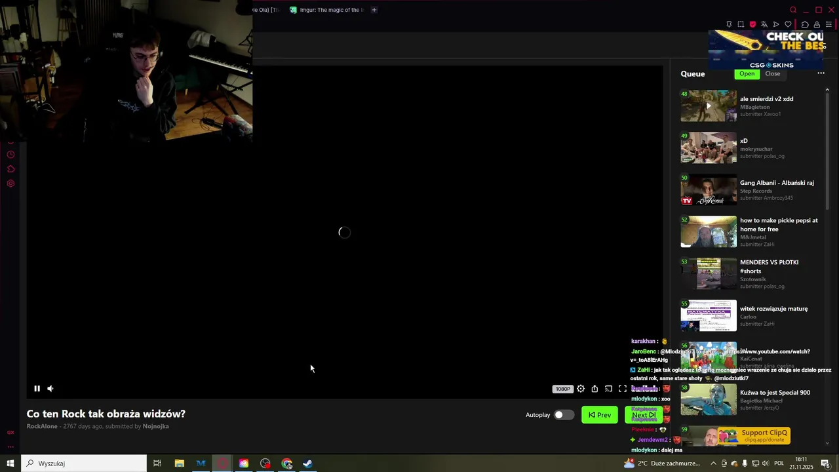Open the easy setup sliders icon
Screen dimensions: 839x472
(x=829, y=24)
